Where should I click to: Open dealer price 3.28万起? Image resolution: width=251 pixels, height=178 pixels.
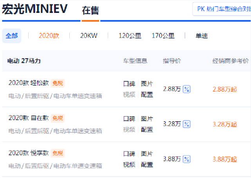pos(225,124)
